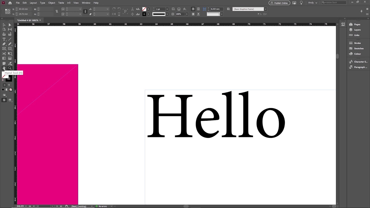Select the Gradient Swatch tool
Viewport: 370px width, 208px height.
[x=4, y=58]
